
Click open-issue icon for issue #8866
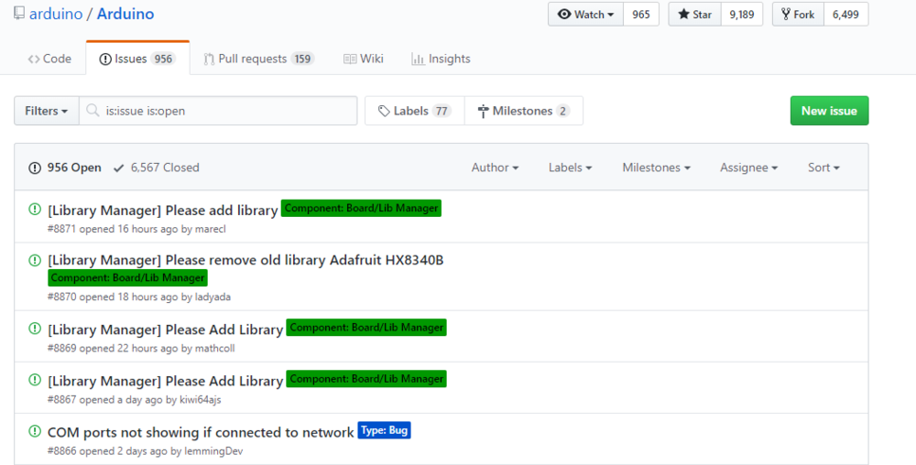pyautogui.click(x=34, y=431)
